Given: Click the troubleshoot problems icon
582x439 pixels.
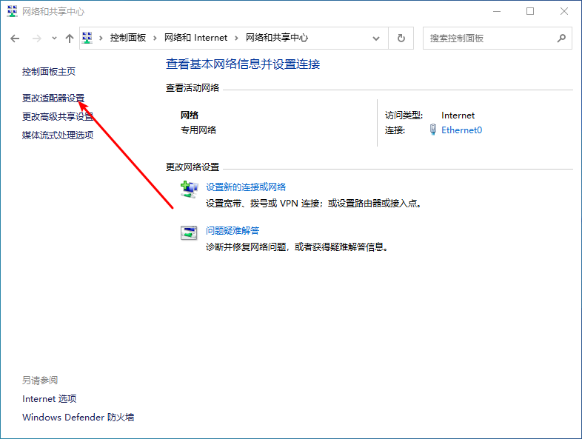Looking at the screenshot, I should (190, 232).
